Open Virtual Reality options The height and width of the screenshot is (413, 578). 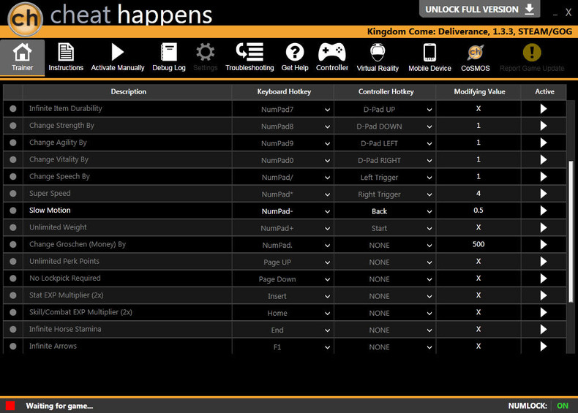[378, 58]
